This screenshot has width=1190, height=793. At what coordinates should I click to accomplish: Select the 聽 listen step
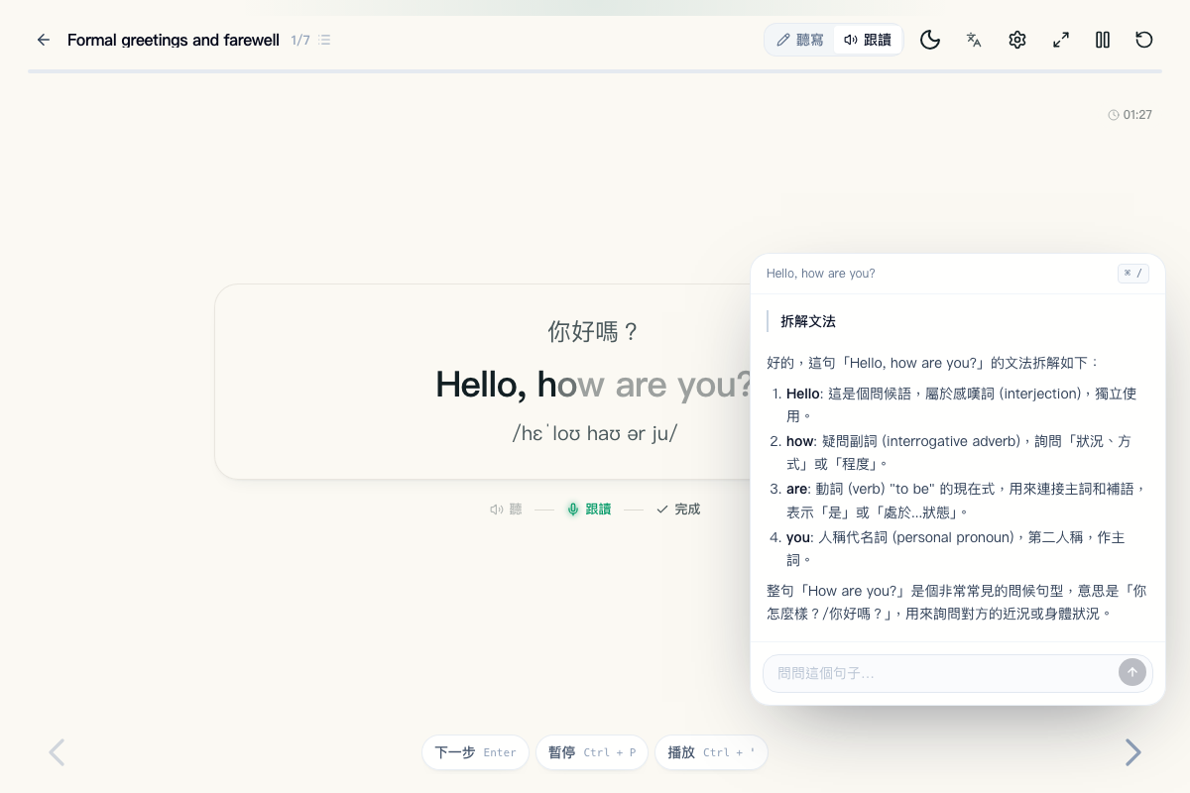pyautogui.click(x=506, y=510)
